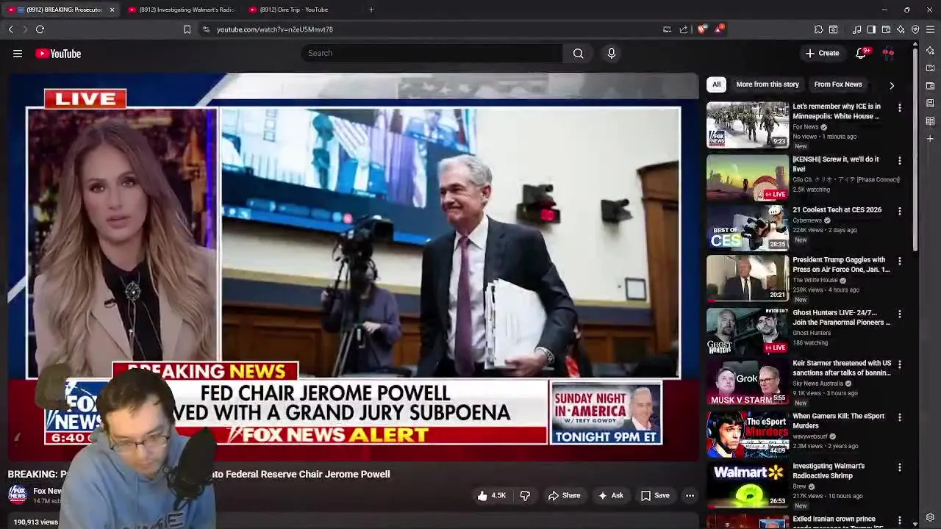941x529 pixels.
Task: Click the search magnifier button
Action: point(579,53)
